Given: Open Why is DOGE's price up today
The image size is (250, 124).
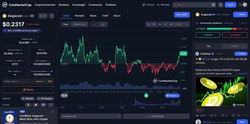Looking at the screenshot, I should (22, 30).
